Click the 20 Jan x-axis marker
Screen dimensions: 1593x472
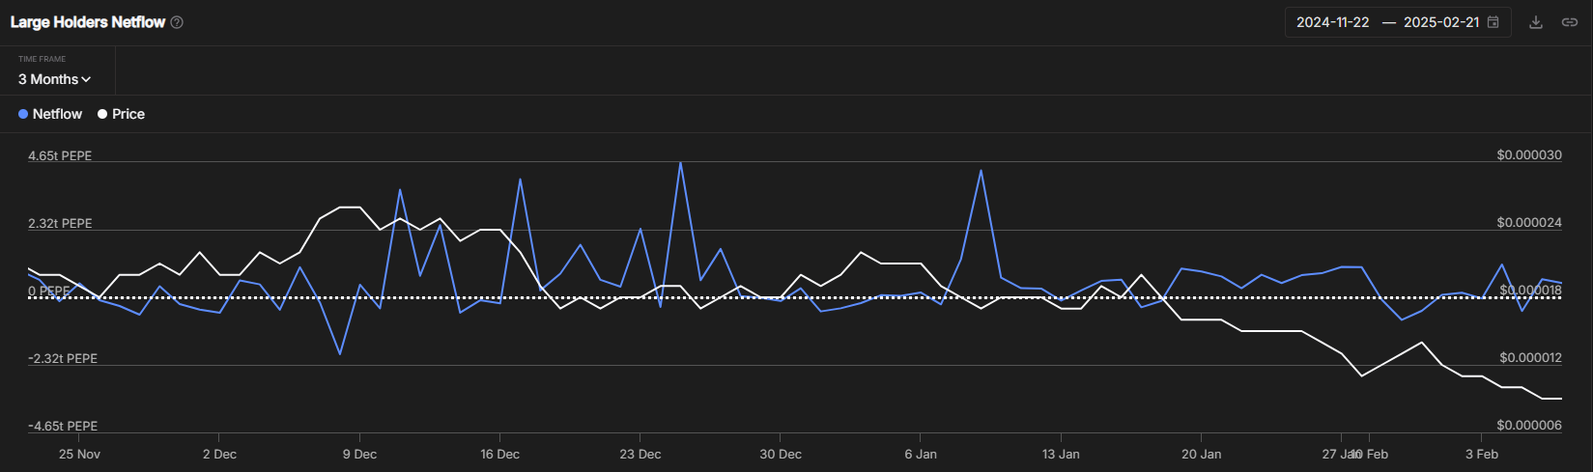(x=1201, y=454)
